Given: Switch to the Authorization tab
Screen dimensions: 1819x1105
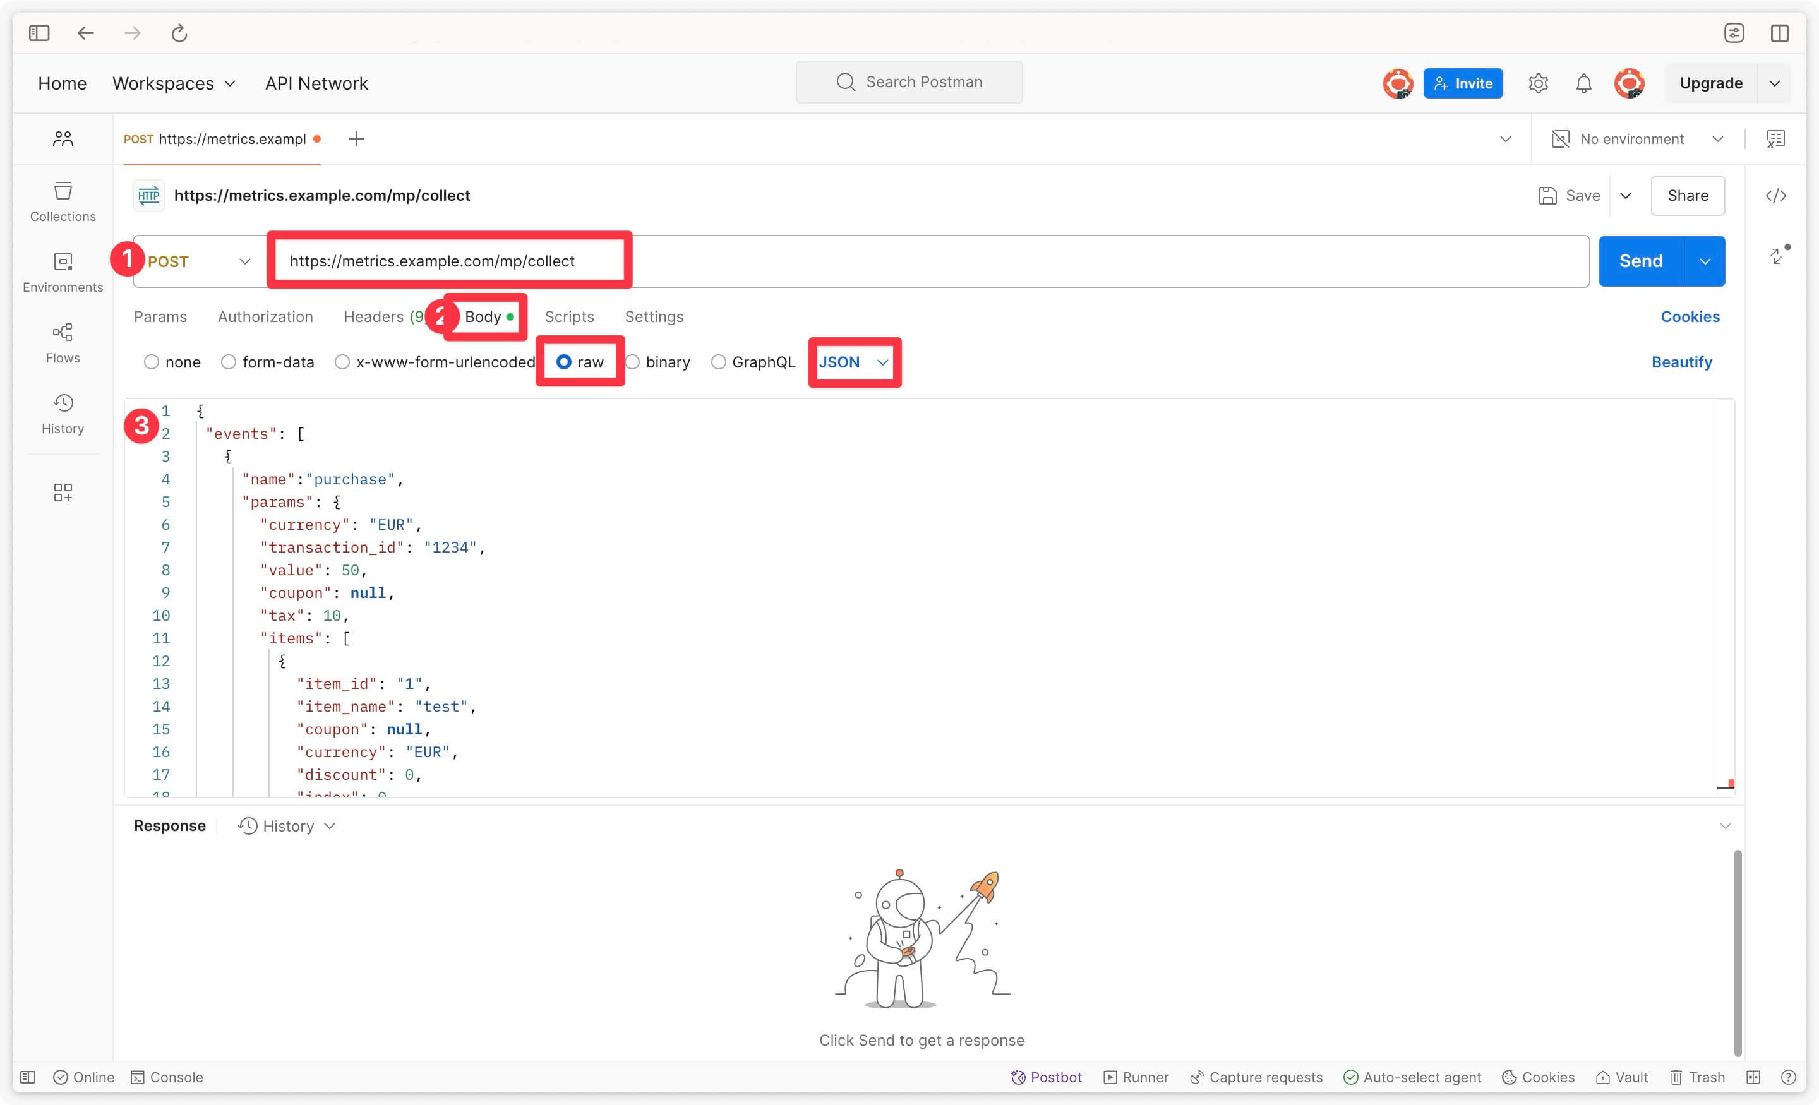Looking at the screenshot, I should tap(265, 317).
